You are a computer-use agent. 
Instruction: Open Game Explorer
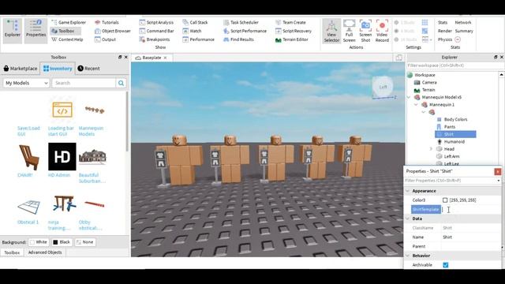click(69, 22)
